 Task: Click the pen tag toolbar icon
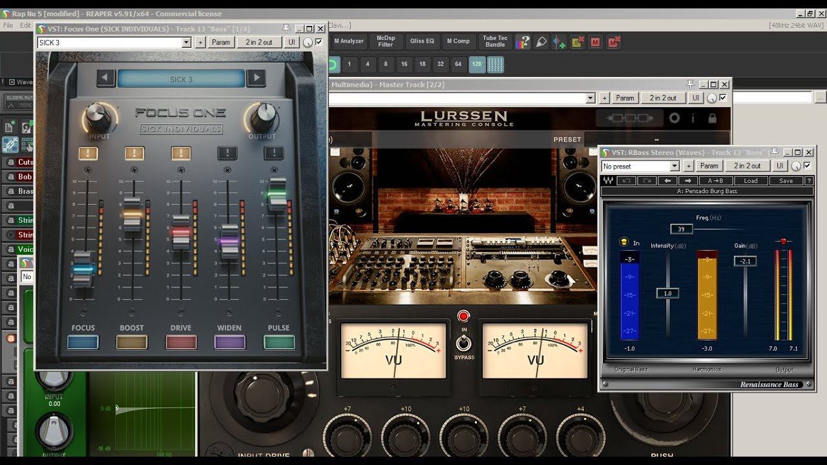point(541,42)
